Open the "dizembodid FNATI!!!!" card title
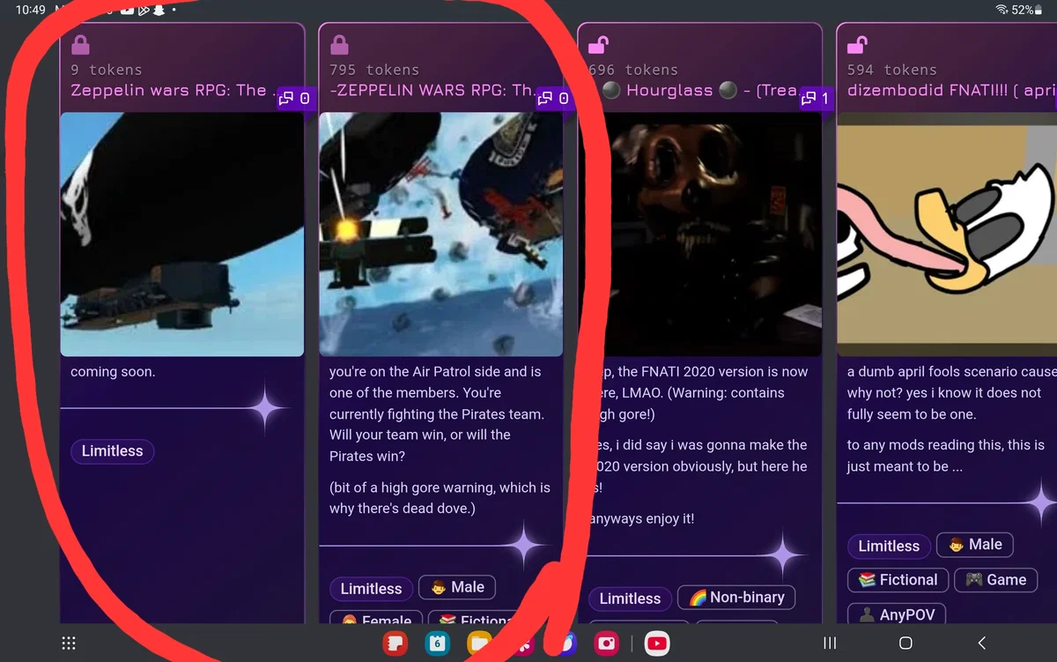Viewport: 1057px width, 662px height. tap(951, 90)
